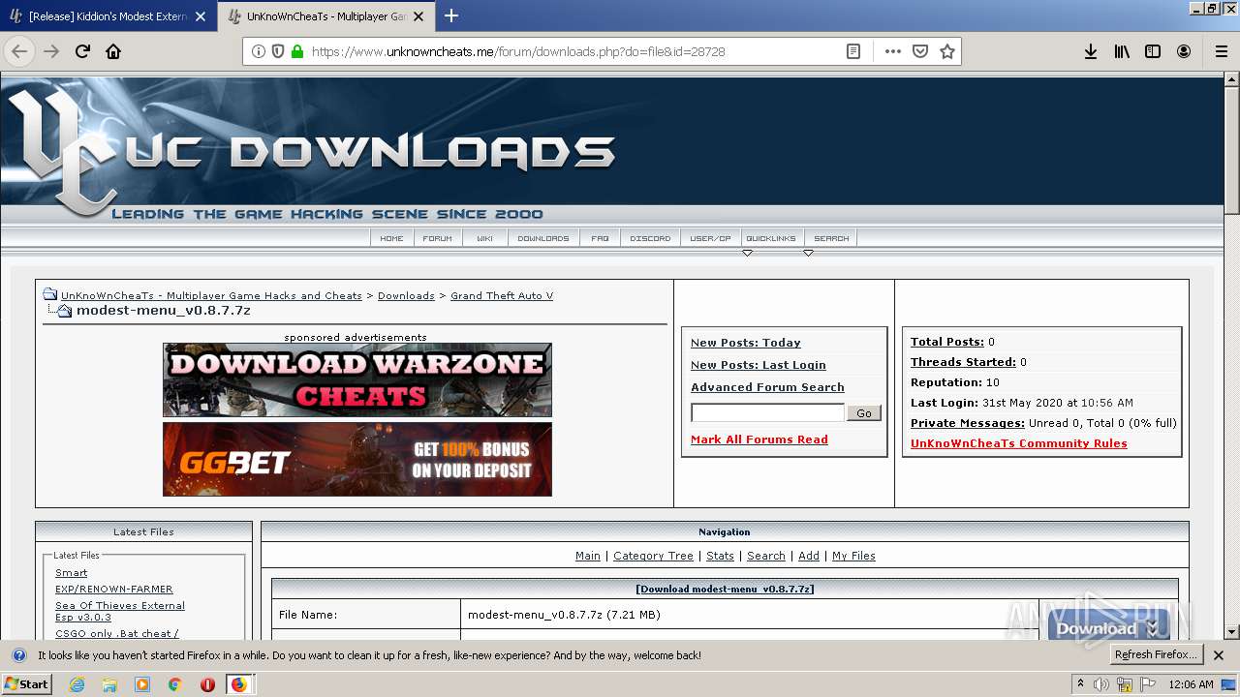The image size is (1240, 697).
Task: Open the tracking protection shield panel
Action: [278, 51]
